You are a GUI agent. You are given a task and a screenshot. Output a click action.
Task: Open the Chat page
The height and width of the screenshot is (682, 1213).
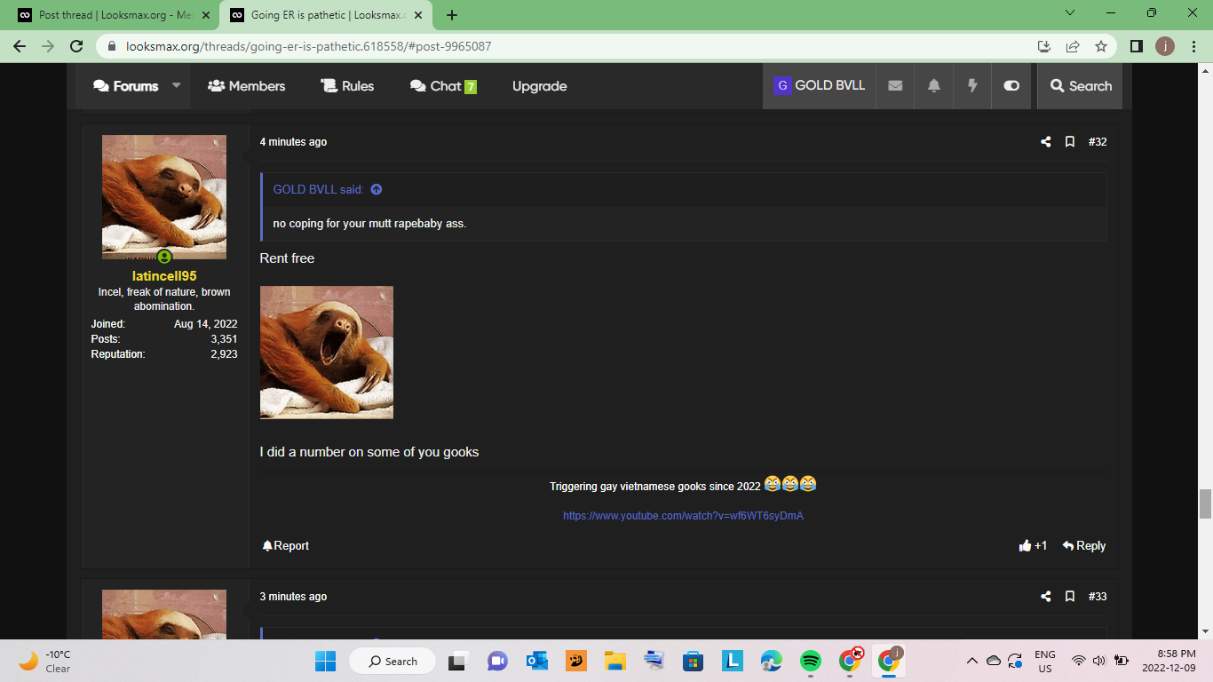[x=443, y=86]
